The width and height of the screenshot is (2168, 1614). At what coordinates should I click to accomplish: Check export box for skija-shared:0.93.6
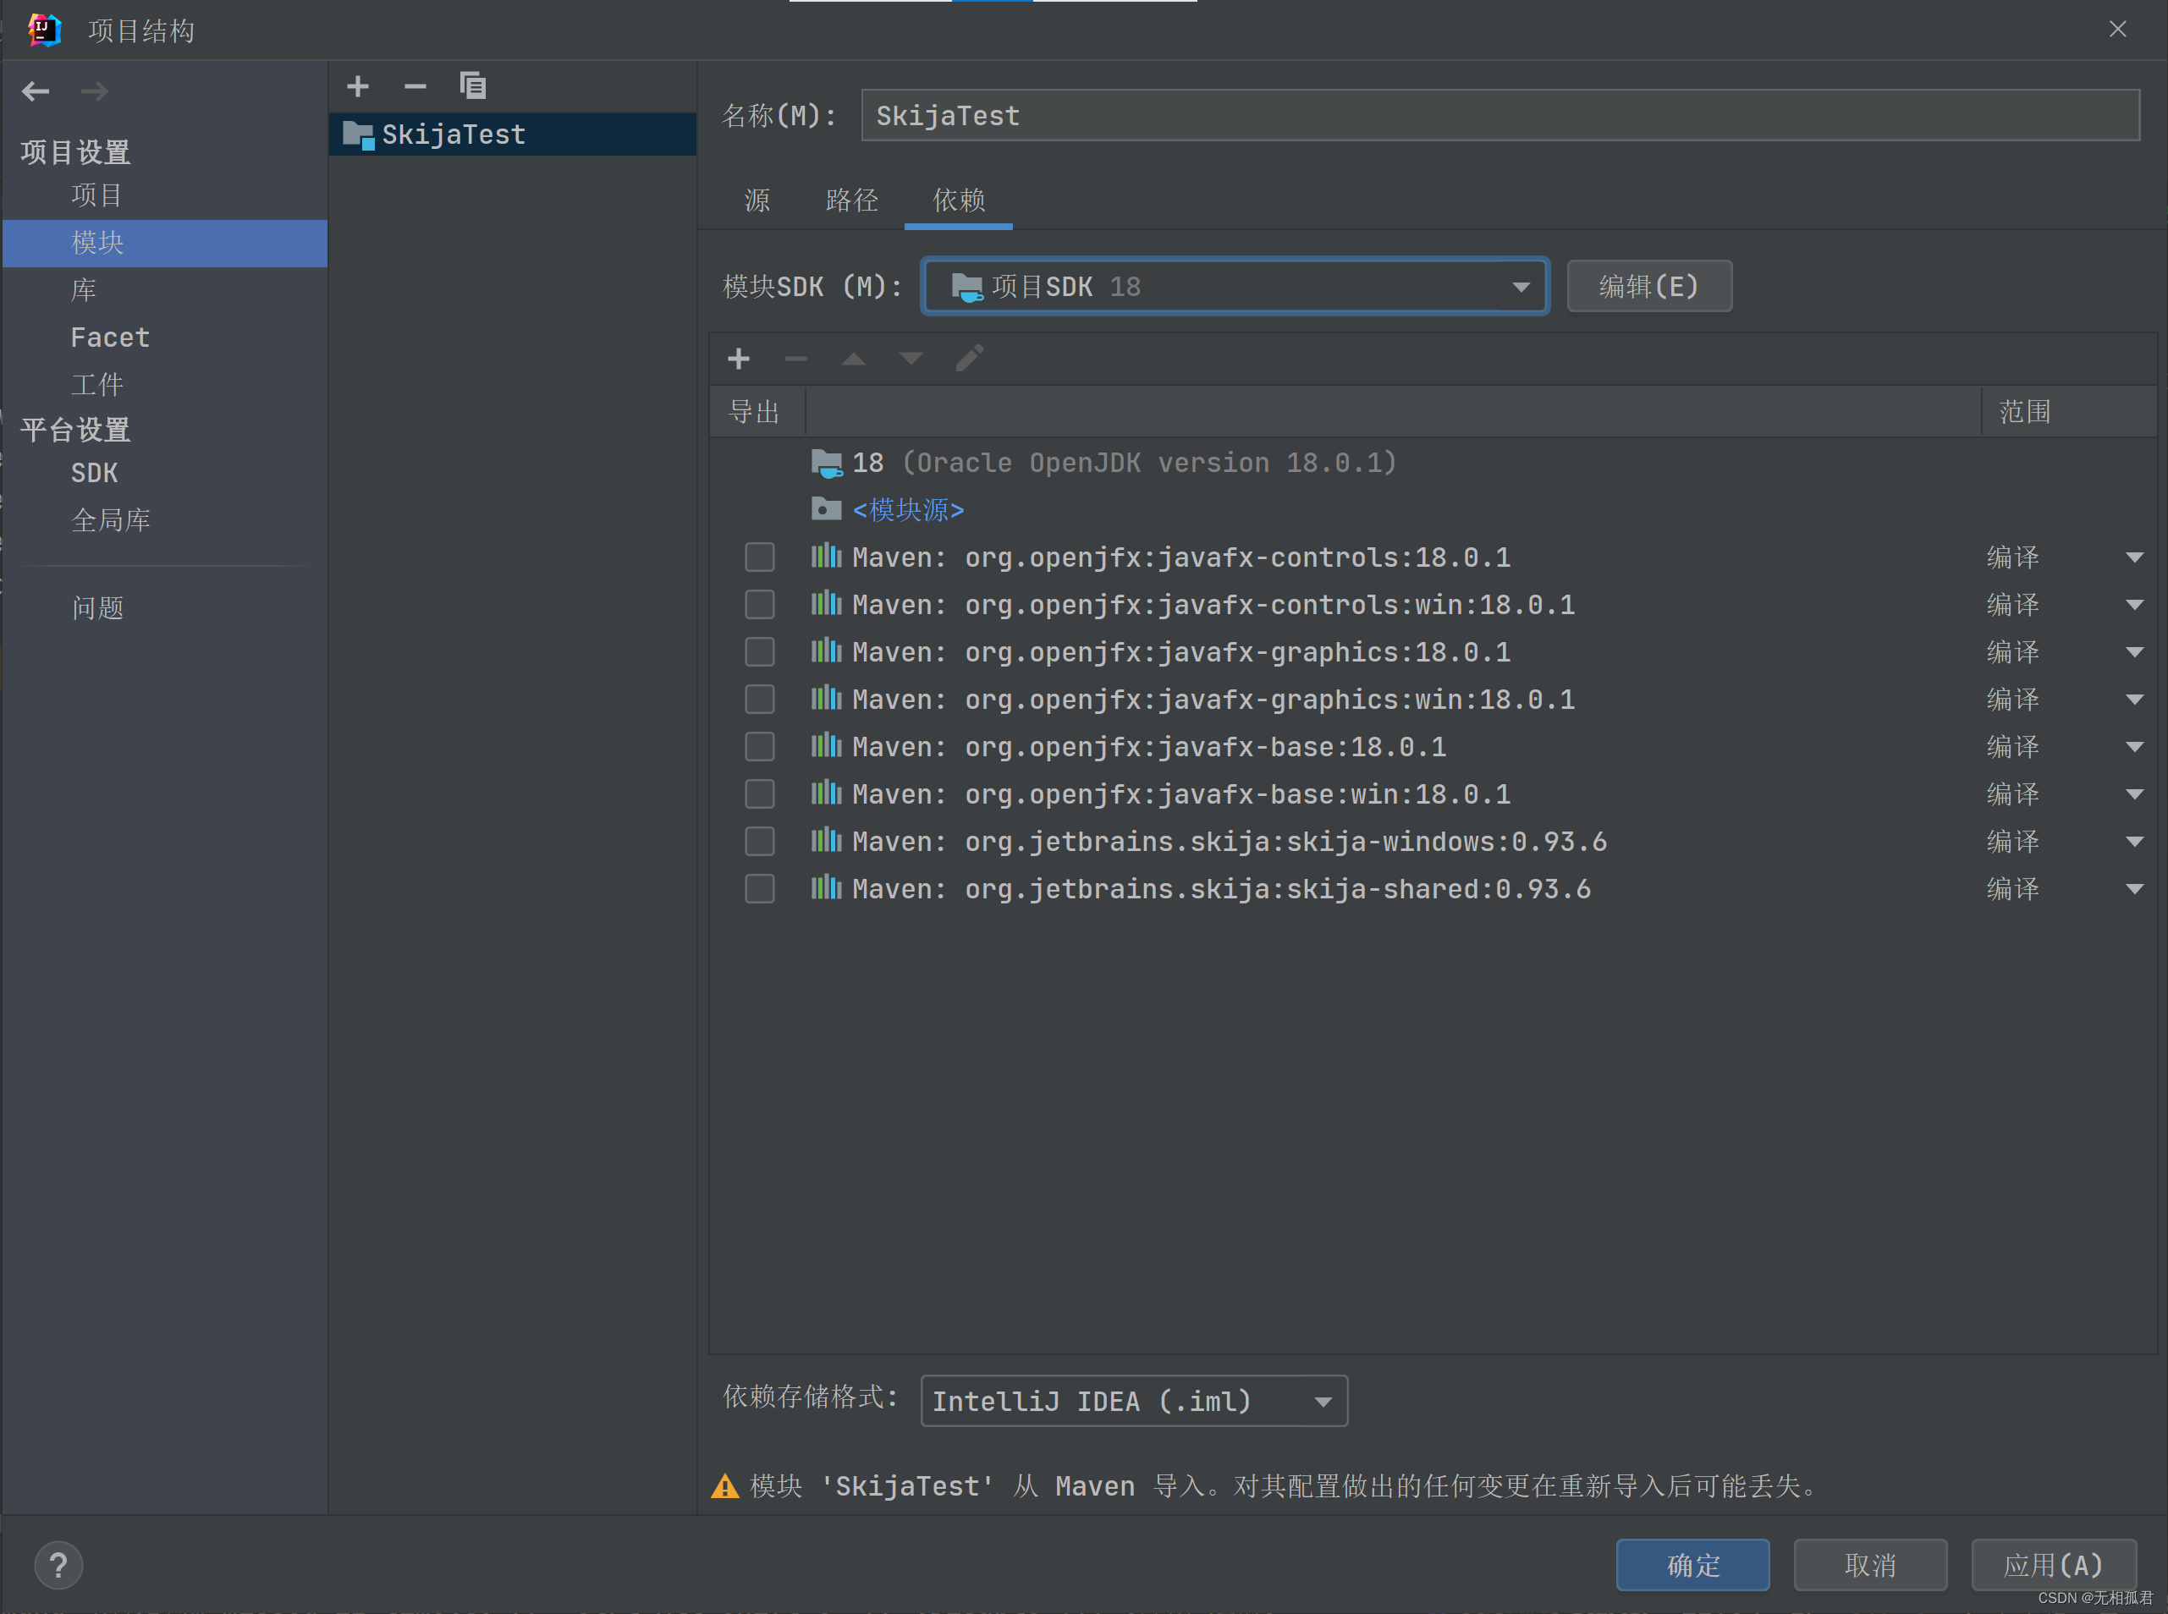tap(760, 889)
